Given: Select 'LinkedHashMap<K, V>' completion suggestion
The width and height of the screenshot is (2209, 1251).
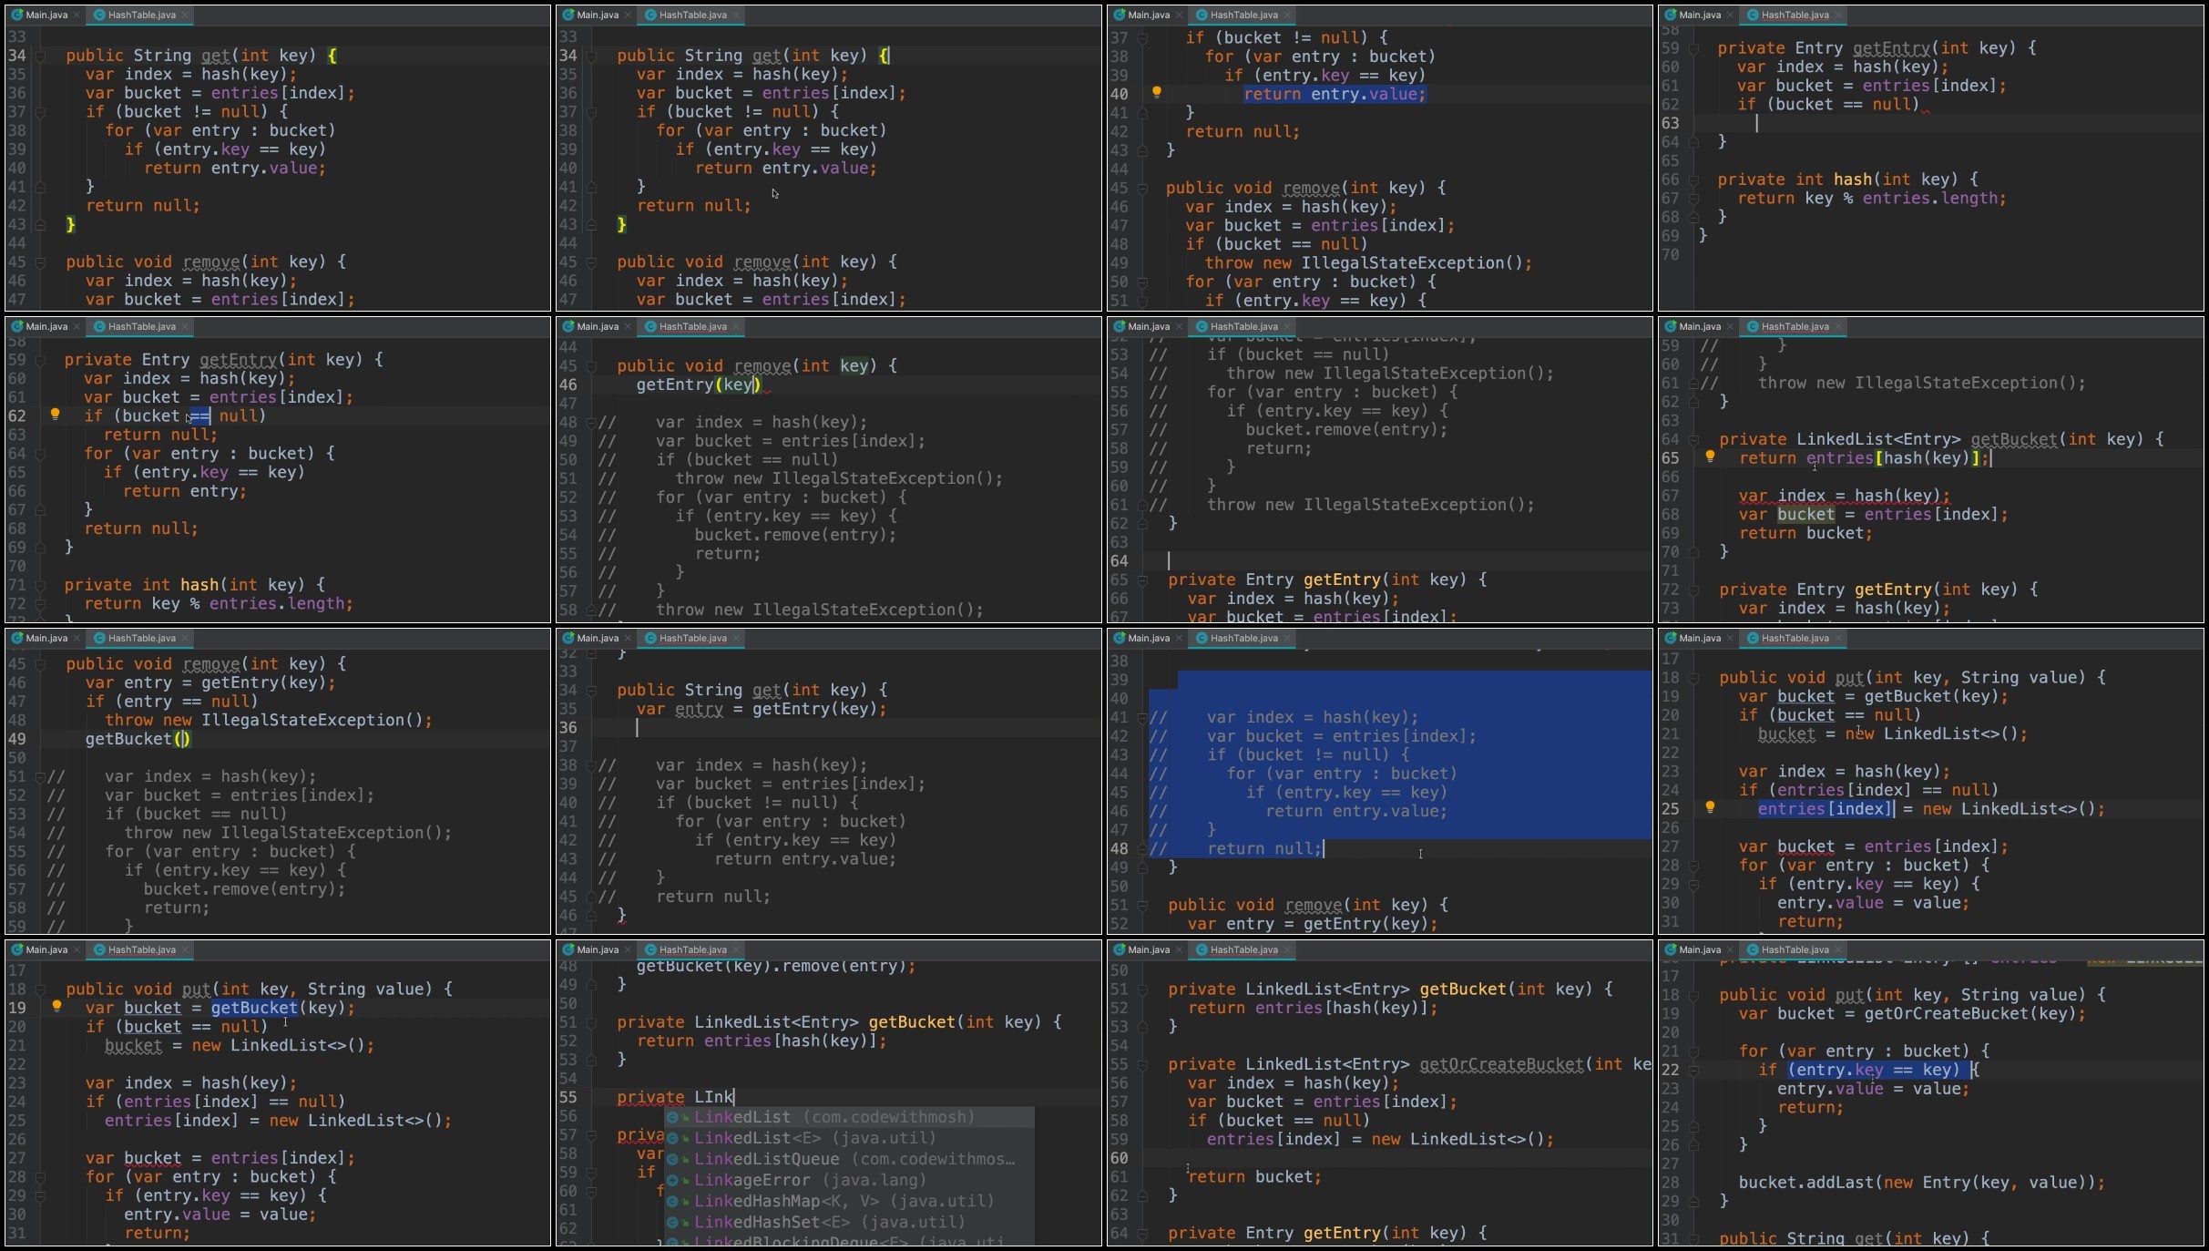Looking at the screenshot, I should (x=849, y=1201).
